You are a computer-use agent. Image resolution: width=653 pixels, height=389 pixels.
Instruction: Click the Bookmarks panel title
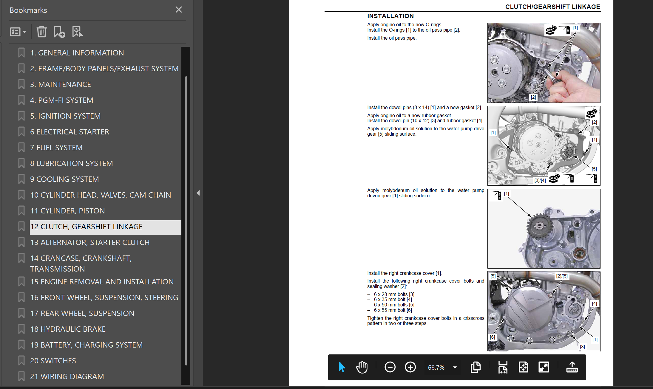(x=28, y=10)
